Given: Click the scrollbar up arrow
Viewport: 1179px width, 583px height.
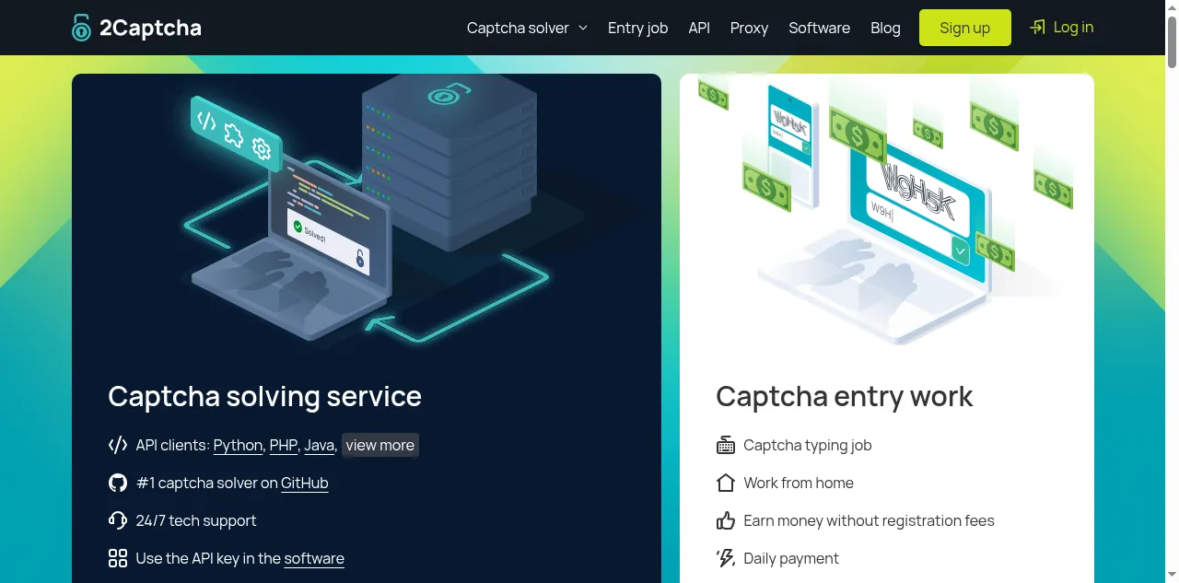Looking at the screenshot, I should tap(1172, 6).
